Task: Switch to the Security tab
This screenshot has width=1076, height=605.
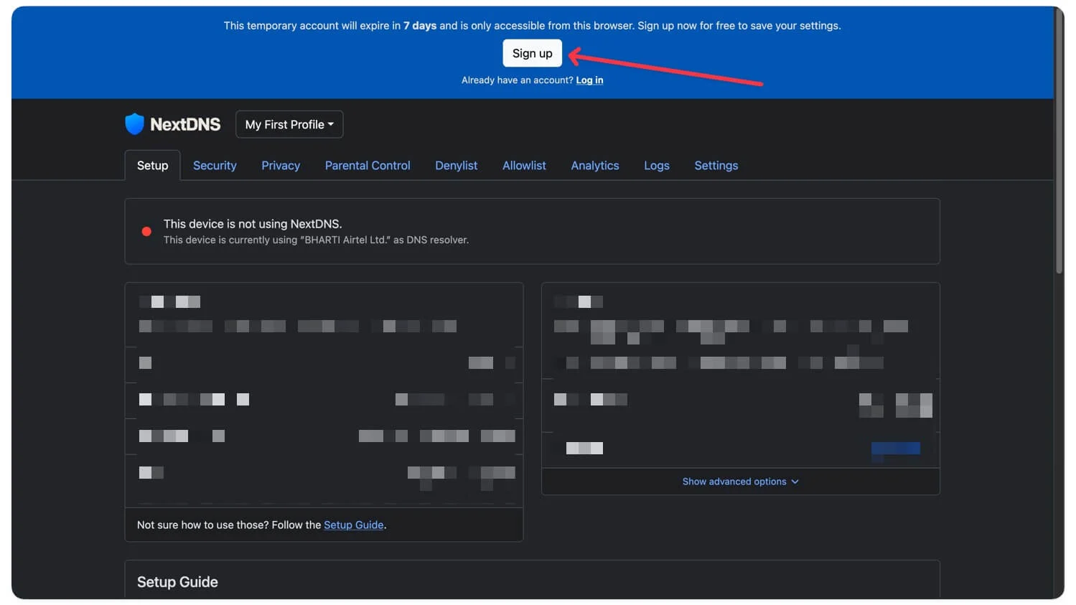Action: pos(215,165)
